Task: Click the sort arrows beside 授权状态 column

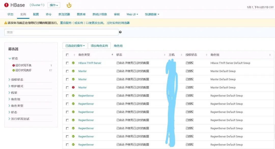Action: [207, 55]
